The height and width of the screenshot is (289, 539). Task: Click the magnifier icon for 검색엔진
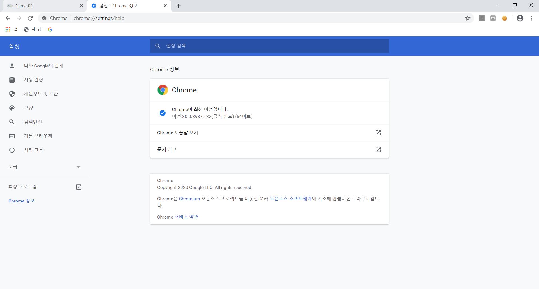pos(12,122)
